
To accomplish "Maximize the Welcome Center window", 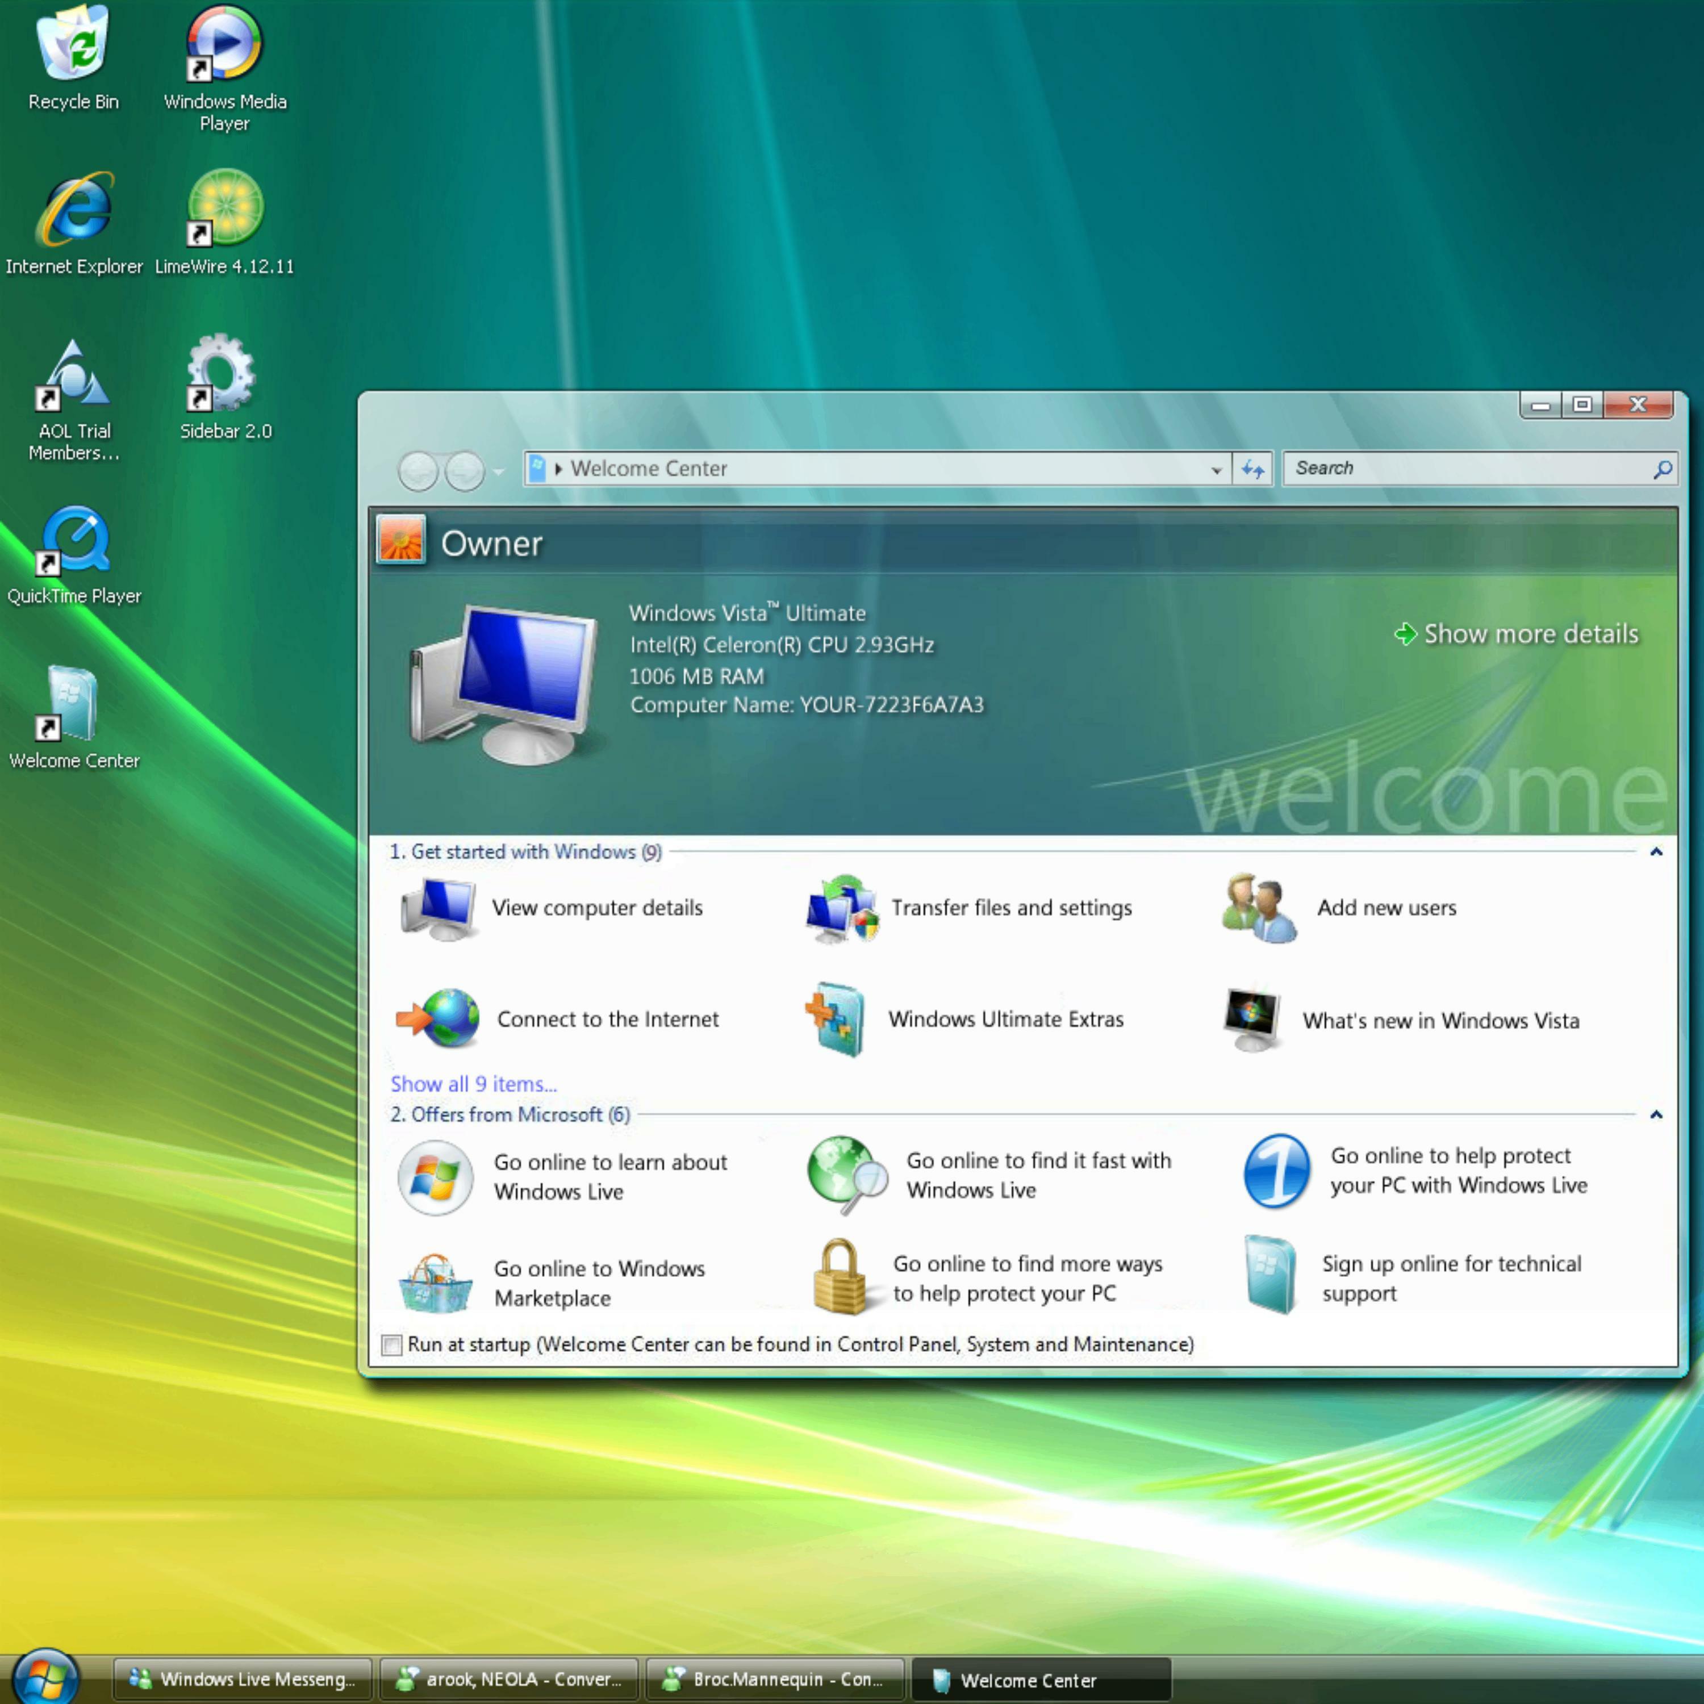I will pyautogui.click(x=1582, y=405).
